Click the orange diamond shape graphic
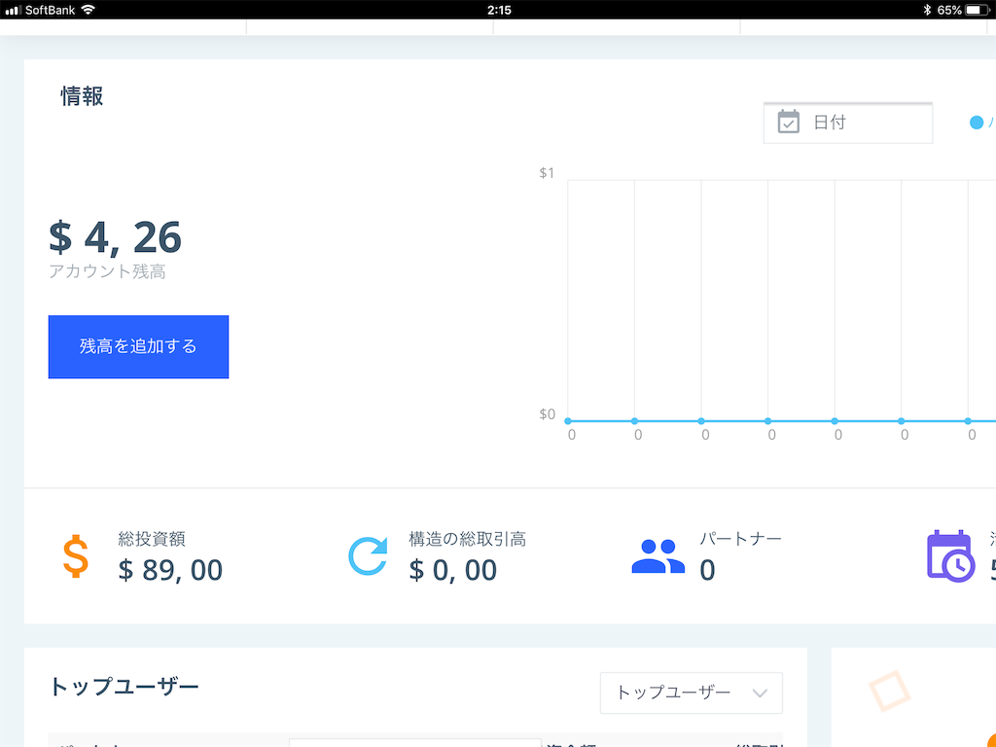Screen dimensions: 996x747 point(890,692)
